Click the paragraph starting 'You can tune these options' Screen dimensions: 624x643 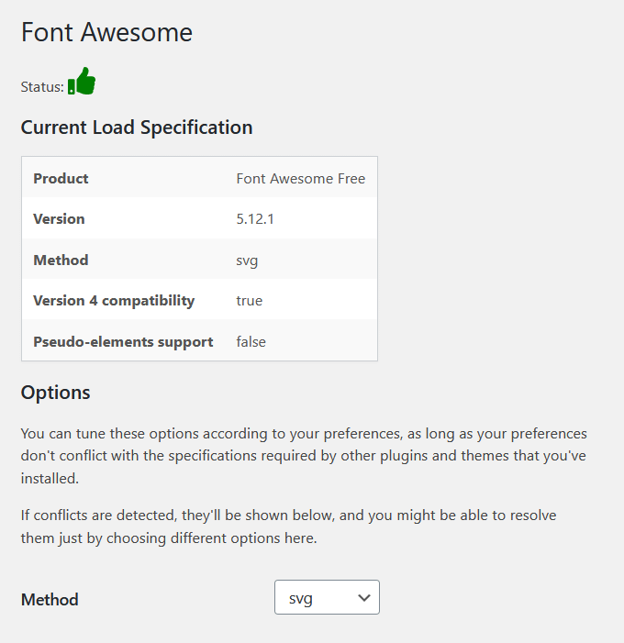[x=304, y=456]
